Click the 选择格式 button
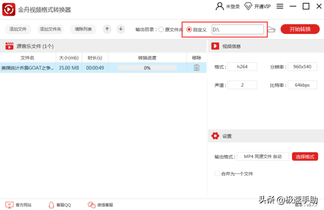The height and width of the screenshot is (210, 324). point(305,157)
